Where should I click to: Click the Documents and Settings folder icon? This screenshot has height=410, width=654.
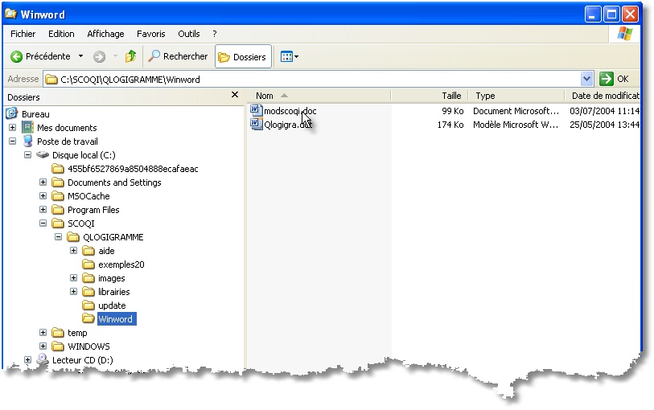(x=58, y=182)
